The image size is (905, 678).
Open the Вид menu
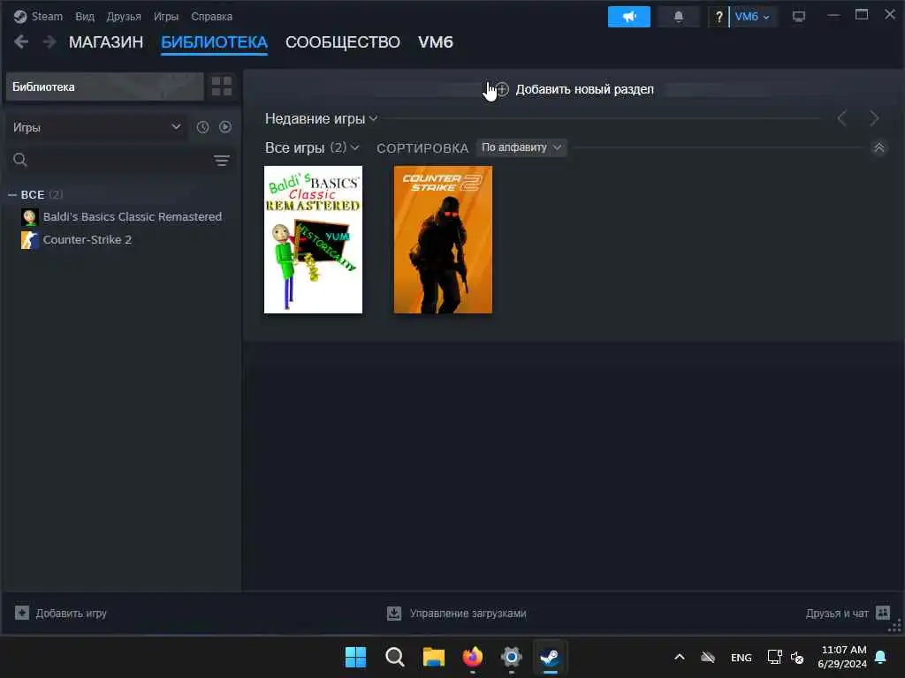point(85,16)
